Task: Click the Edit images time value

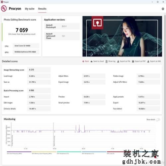Action: click(39, 103)
